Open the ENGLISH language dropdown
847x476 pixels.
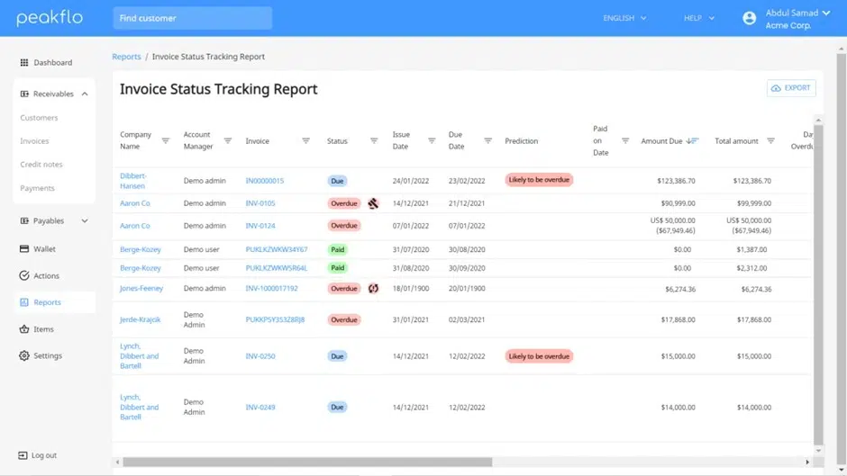624,18
